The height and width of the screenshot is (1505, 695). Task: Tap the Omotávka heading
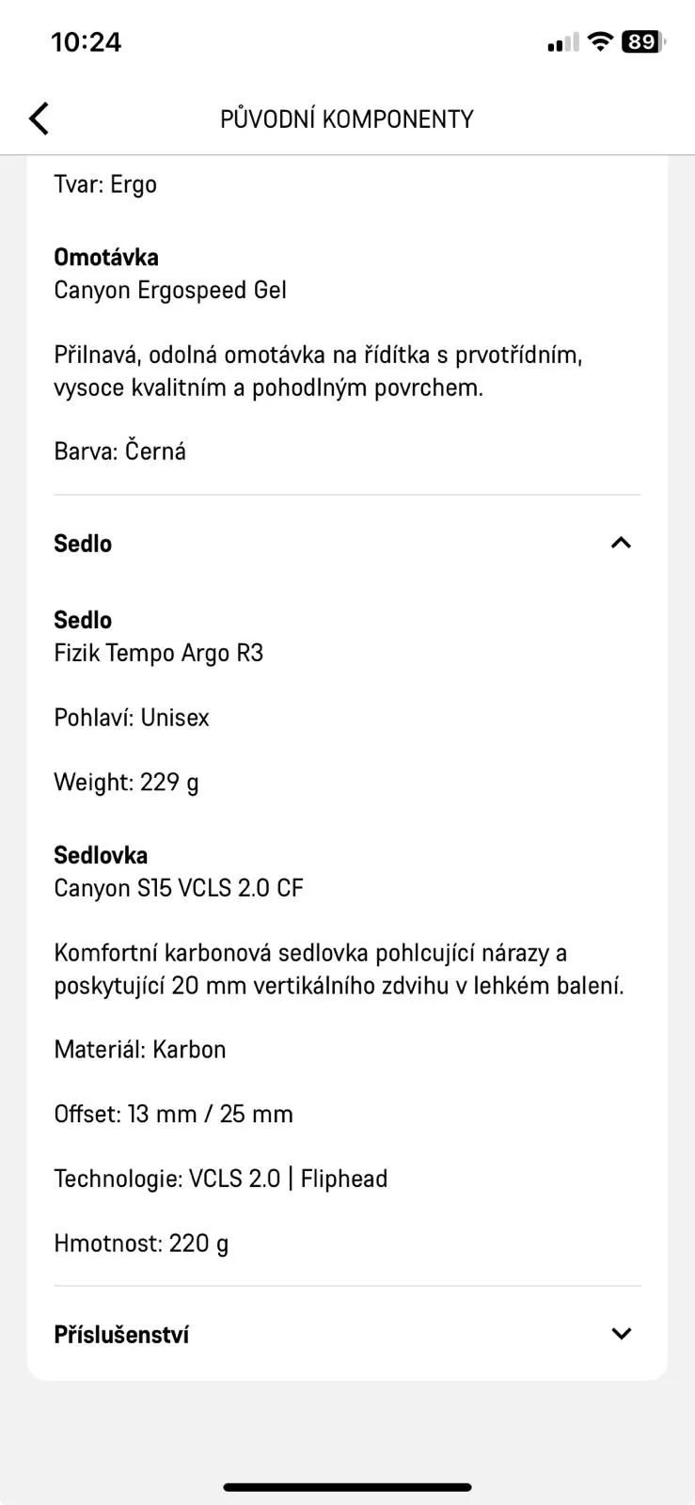tap(106, 257)
